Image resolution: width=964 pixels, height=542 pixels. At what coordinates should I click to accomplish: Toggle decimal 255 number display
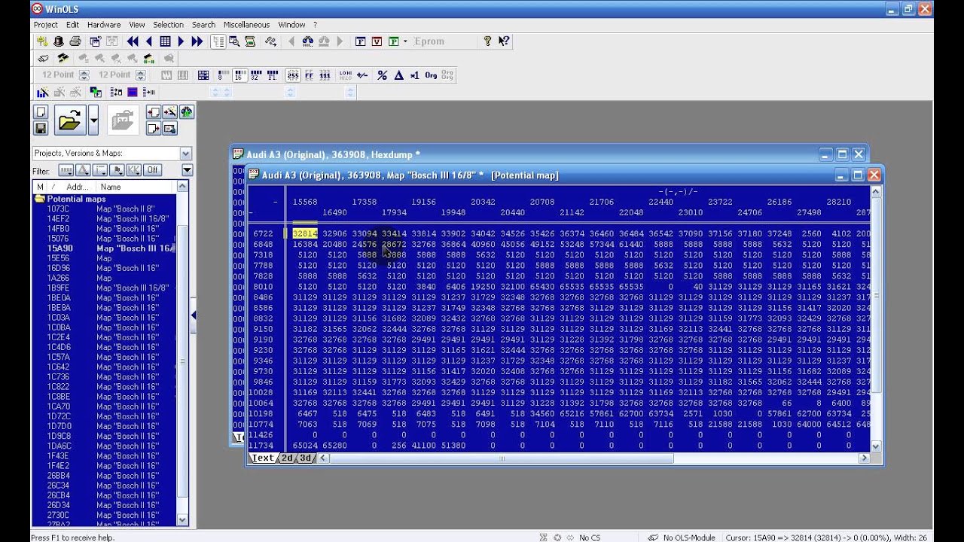tap(293, 75)
